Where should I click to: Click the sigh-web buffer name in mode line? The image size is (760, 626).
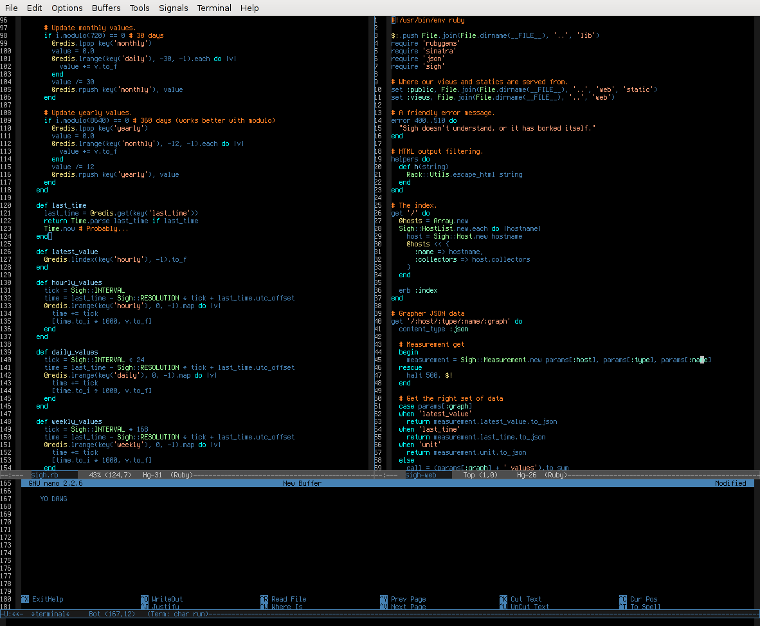click(421, 475)
